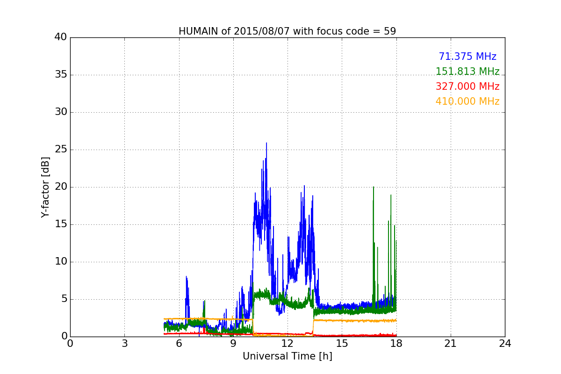Click the x-axis tick label 21
Screen dimensions: 561x374
coord(450,344)
